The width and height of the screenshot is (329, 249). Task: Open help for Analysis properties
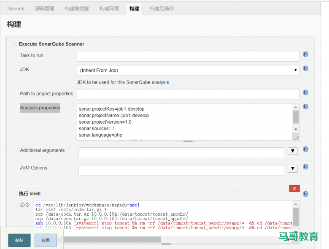tap(305, 107)
